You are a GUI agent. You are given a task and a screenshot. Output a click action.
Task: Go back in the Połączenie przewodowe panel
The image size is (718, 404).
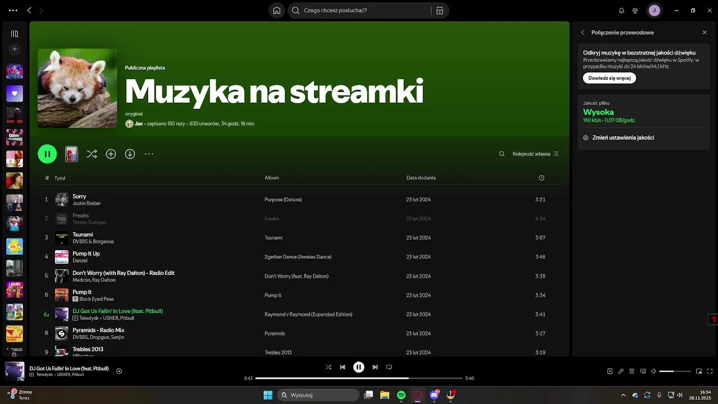point(583,33)
